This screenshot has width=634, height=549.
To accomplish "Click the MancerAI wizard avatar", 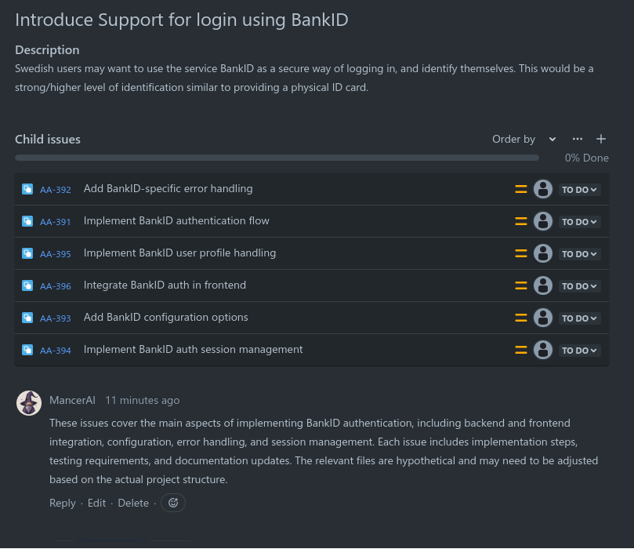I will [x=29, y=403].
